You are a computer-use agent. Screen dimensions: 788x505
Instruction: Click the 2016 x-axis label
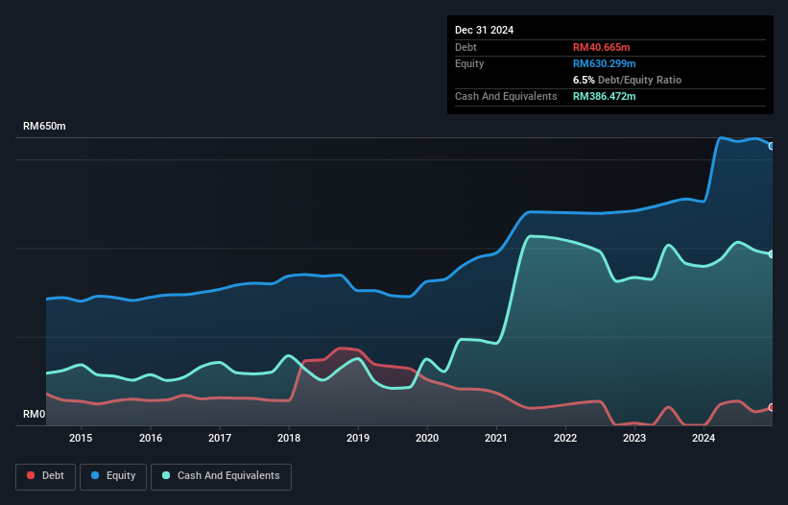[151, 438]
